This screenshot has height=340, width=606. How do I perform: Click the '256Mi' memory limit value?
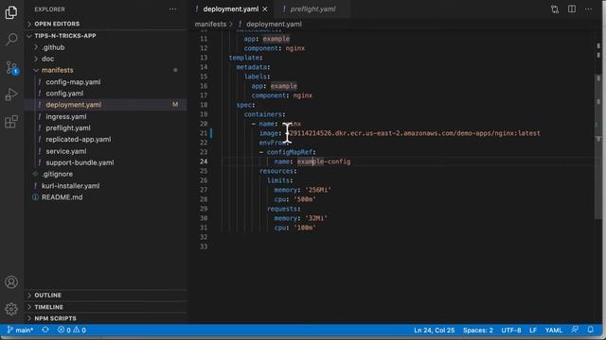coord(318,190)
